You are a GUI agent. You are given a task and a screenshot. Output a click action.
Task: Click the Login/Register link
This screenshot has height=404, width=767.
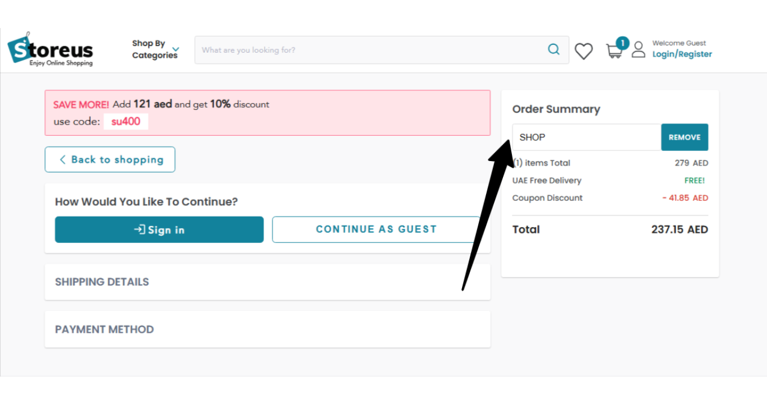(682, 54)
